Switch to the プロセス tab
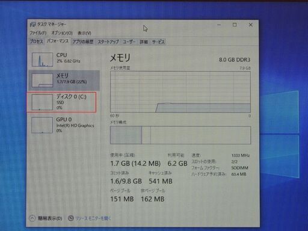308x231 pixels. [x=36, y=42]
